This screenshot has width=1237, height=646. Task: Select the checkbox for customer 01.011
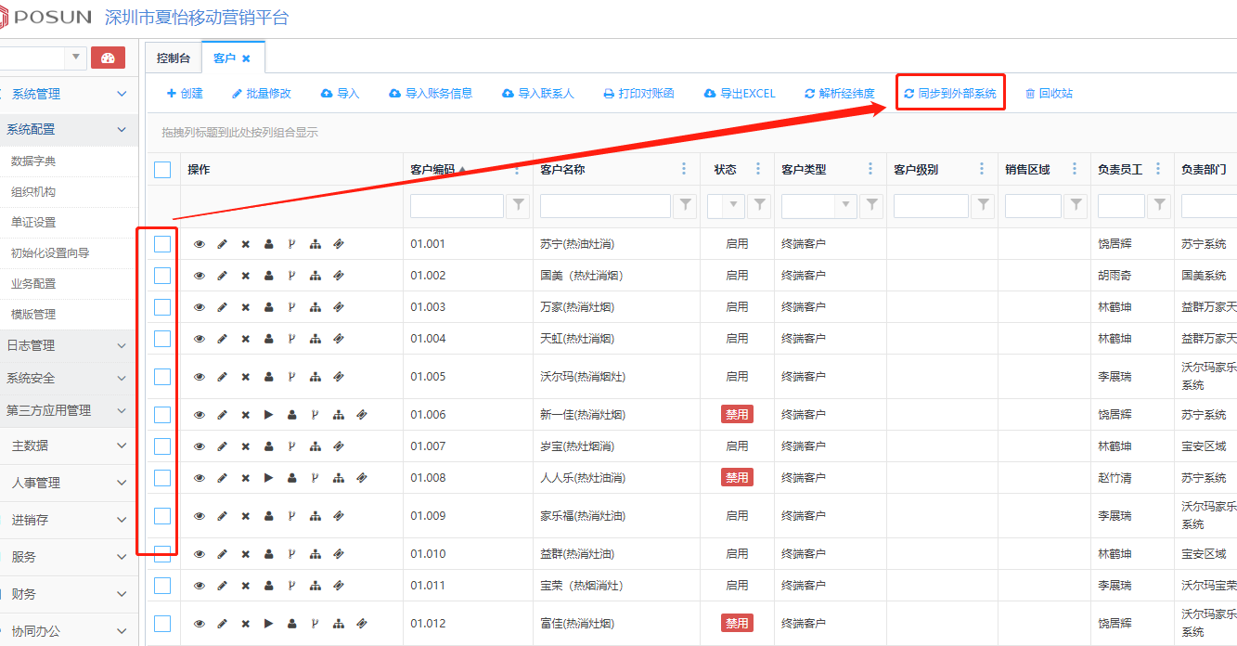coord(162,585)
